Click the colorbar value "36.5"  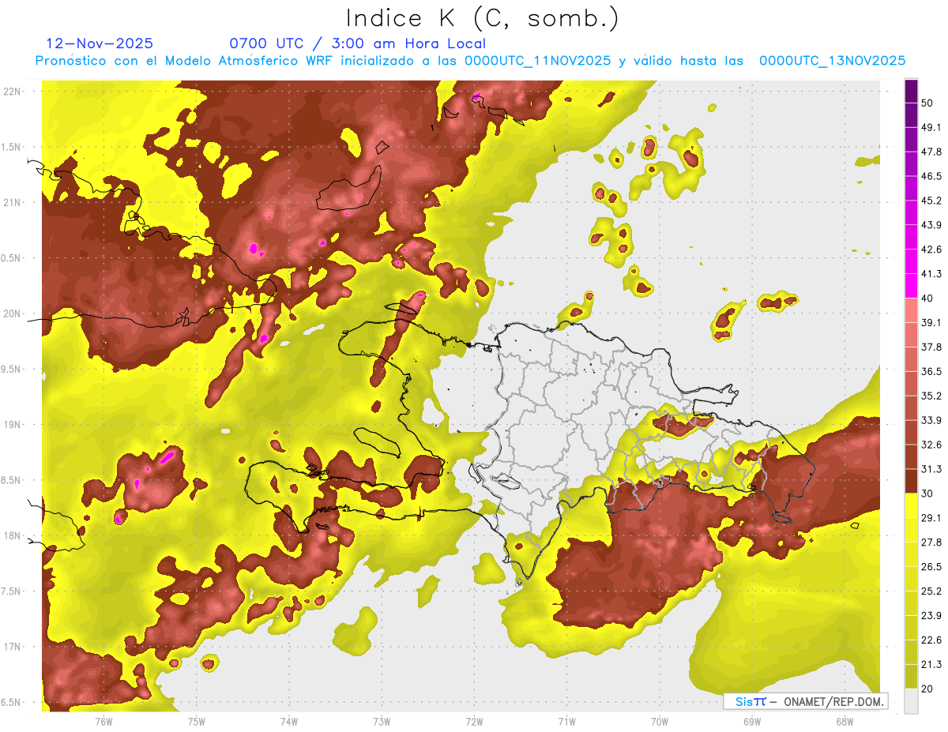(x=931, y=371)
